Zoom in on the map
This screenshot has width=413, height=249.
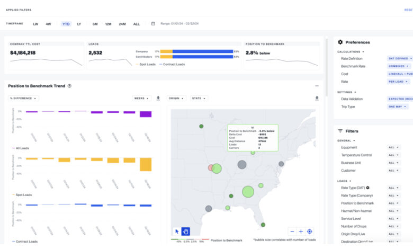pyautogui.click(x=301, y=231)
